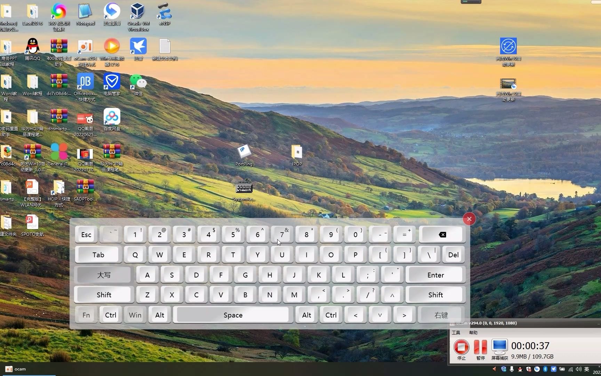The width and height of the screenshot is (601, 376).
Task: Click the Wi-Fi network tray icon
Action: coord(570,369)
